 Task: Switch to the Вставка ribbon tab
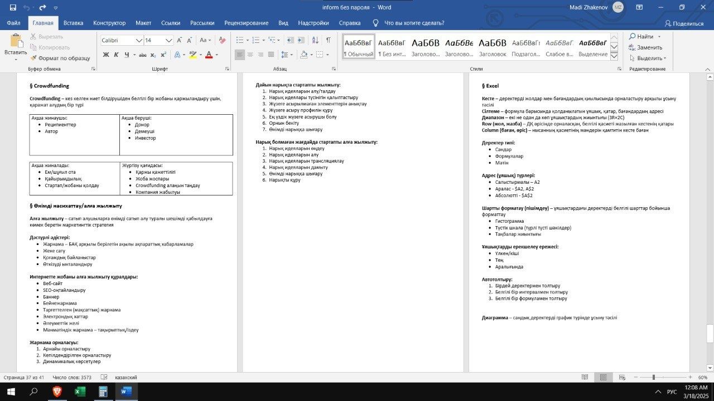(73, 23)
